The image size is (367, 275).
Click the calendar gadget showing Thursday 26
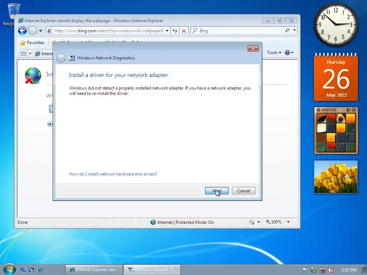(x=336, y=77)
